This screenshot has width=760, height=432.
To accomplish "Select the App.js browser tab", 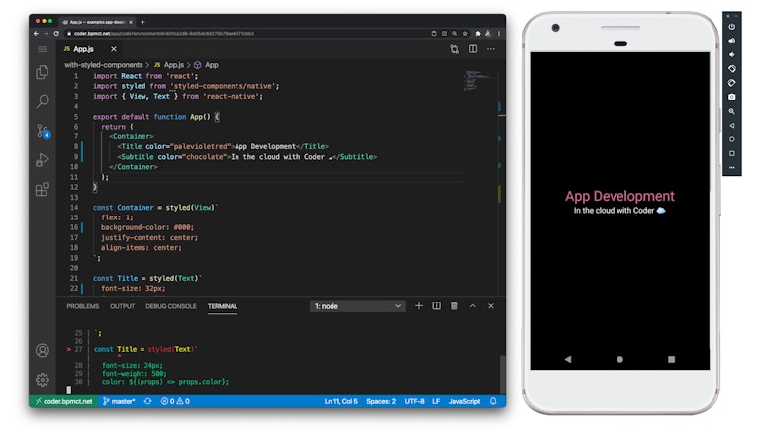I will tap(97, 22).
